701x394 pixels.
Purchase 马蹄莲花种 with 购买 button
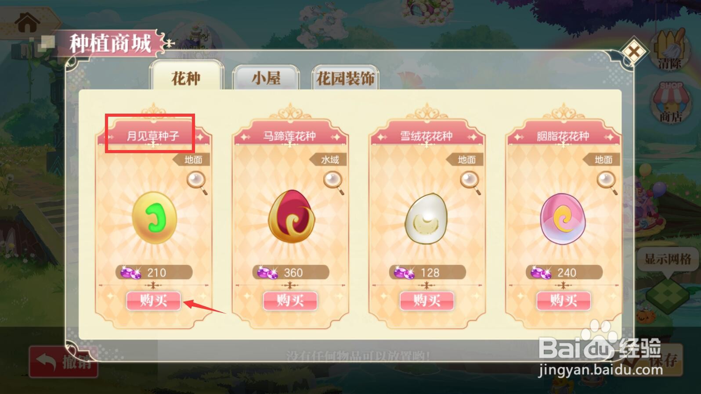(x=290, y=301)
